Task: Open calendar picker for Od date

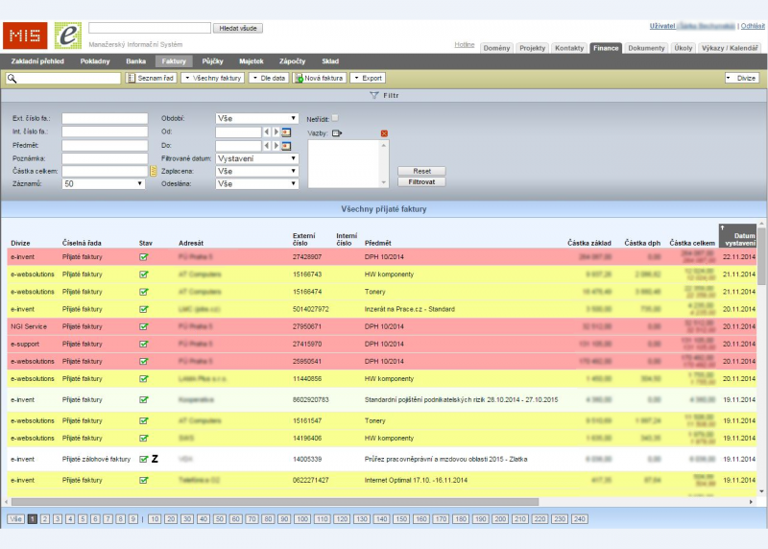Action: (286, 131)
